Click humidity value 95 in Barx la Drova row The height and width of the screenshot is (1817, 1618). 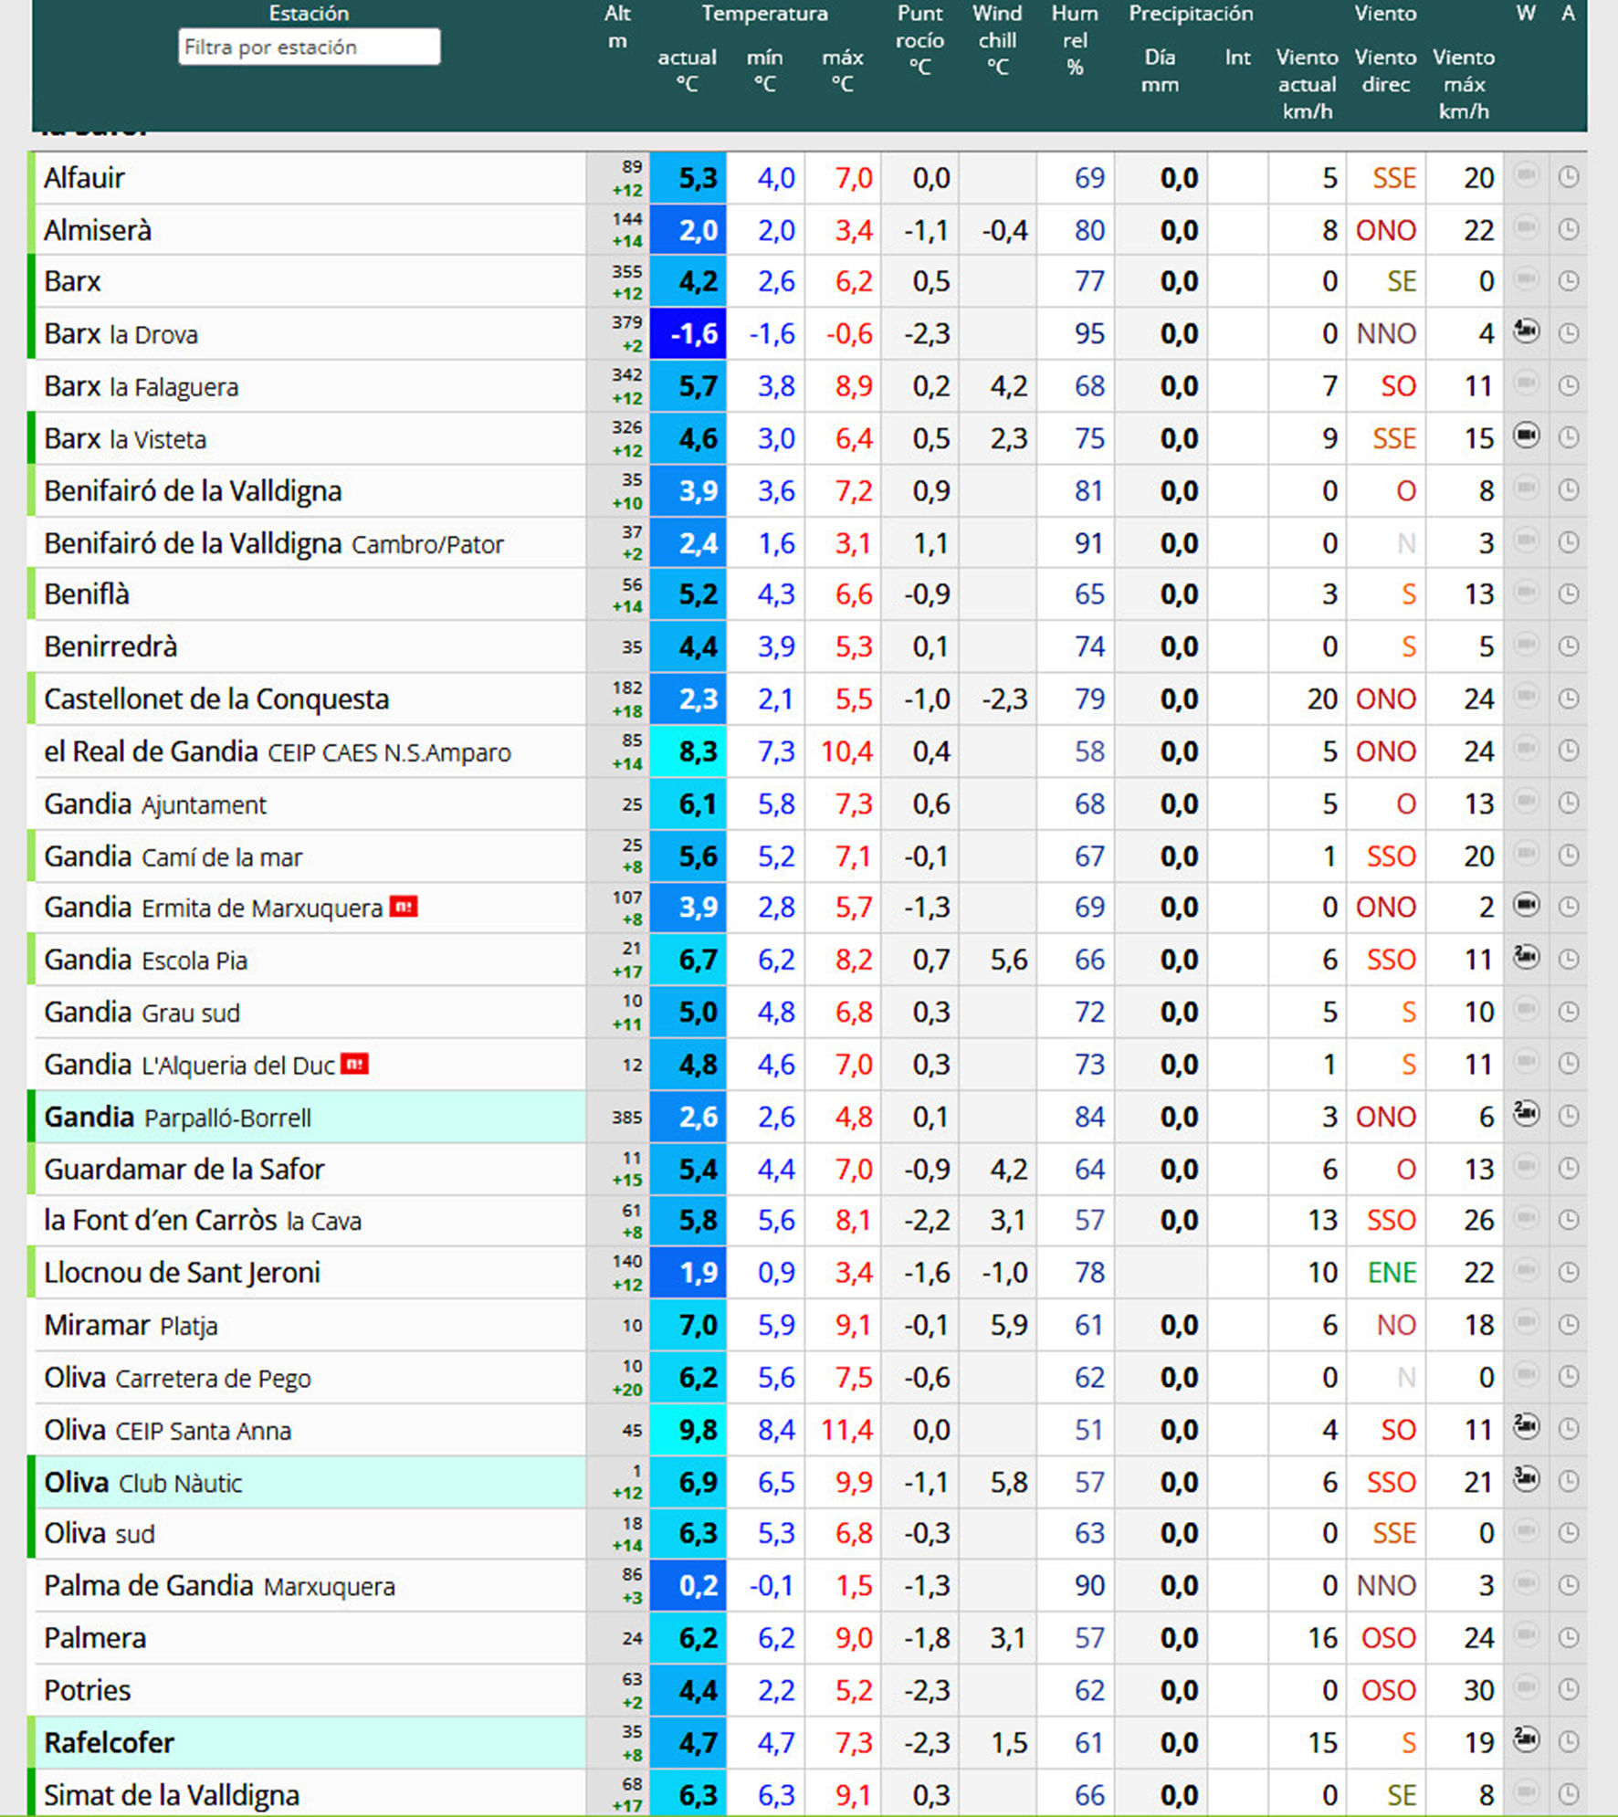tap(1089, 333)
